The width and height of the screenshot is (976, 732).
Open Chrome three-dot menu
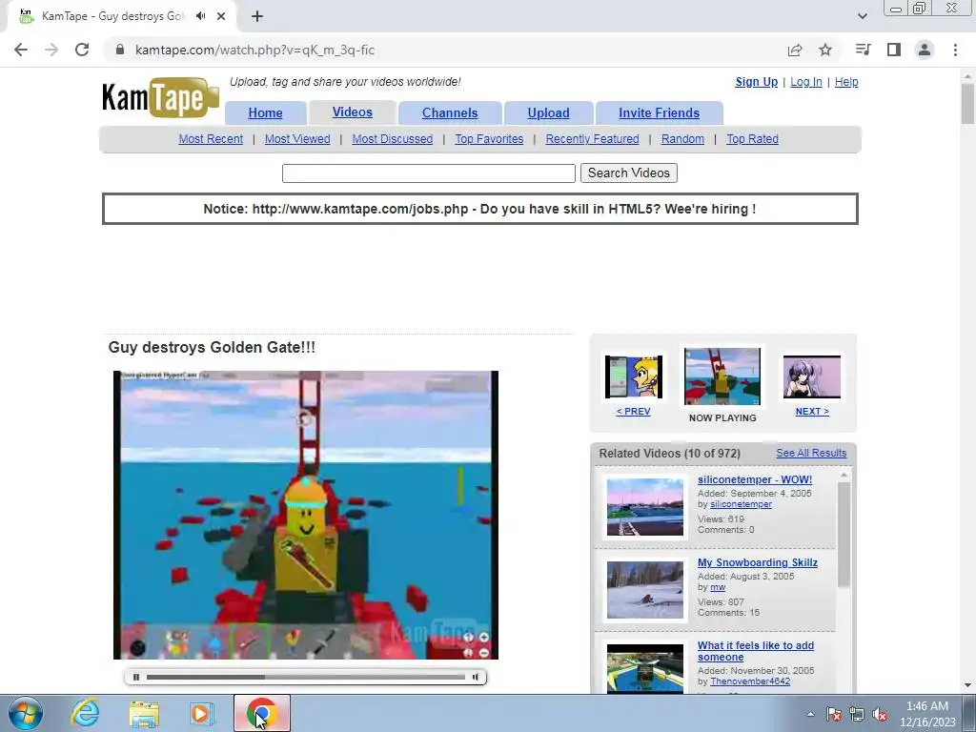click(955, 50)
